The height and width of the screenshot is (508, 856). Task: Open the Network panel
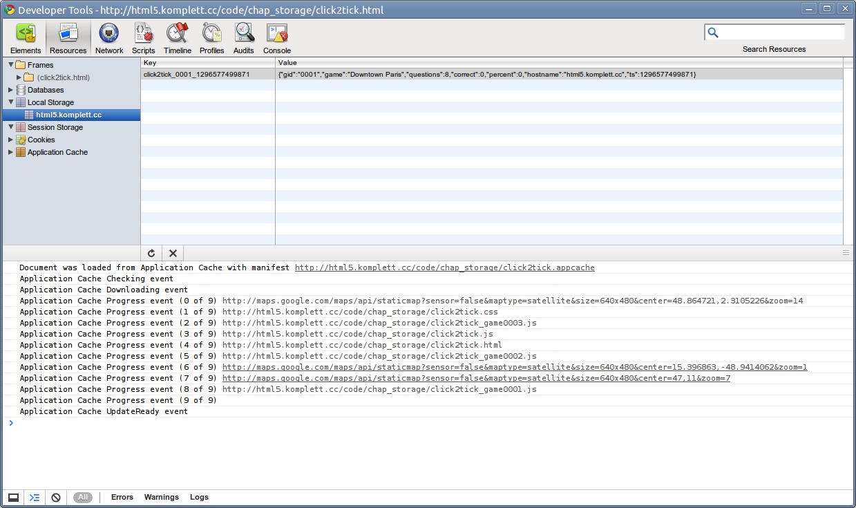(x=109, y=38)
